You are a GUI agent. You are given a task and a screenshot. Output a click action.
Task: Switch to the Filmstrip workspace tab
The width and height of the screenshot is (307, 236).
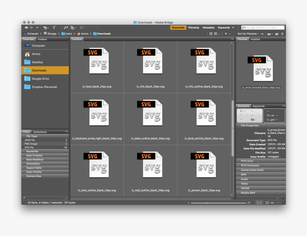193,27
